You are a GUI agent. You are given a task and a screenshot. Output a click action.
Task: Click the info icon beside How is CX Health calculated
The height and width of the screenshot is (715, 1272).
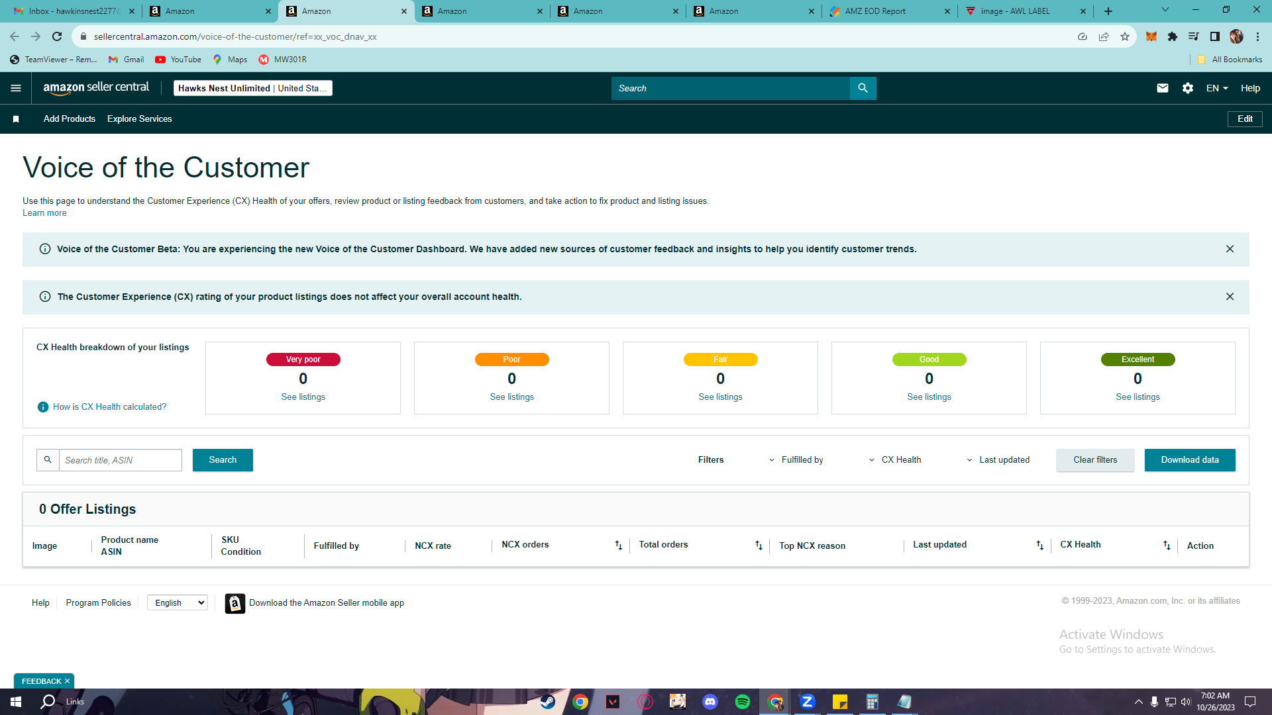(43, 407)
